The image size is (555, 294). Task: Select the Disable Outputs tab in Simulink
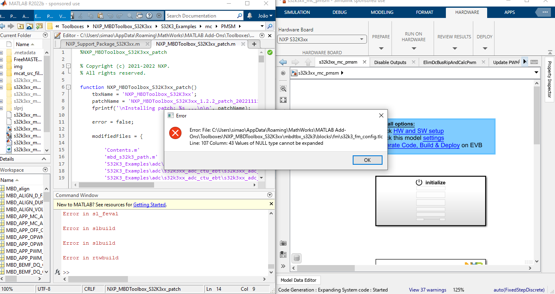[x=390, y=63]
